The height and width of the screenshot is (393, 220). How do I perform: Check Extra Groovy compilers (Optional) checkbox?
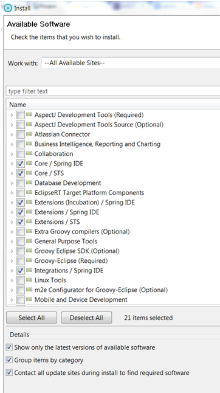click(x=21, y=232)
